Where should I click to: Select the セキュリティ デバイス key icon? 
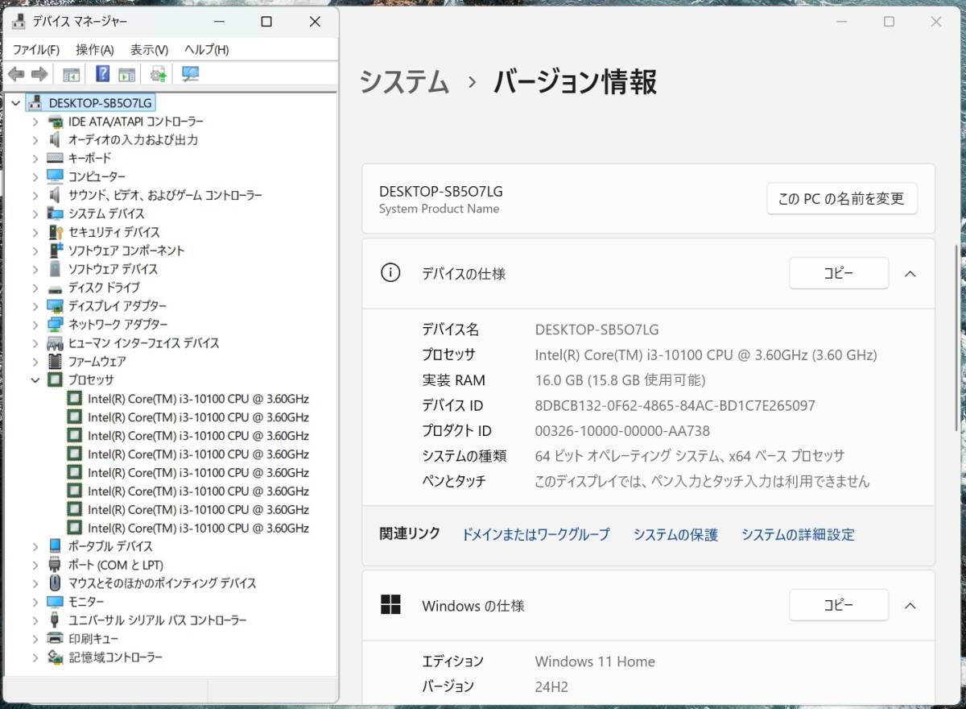(x=56, y=232)
